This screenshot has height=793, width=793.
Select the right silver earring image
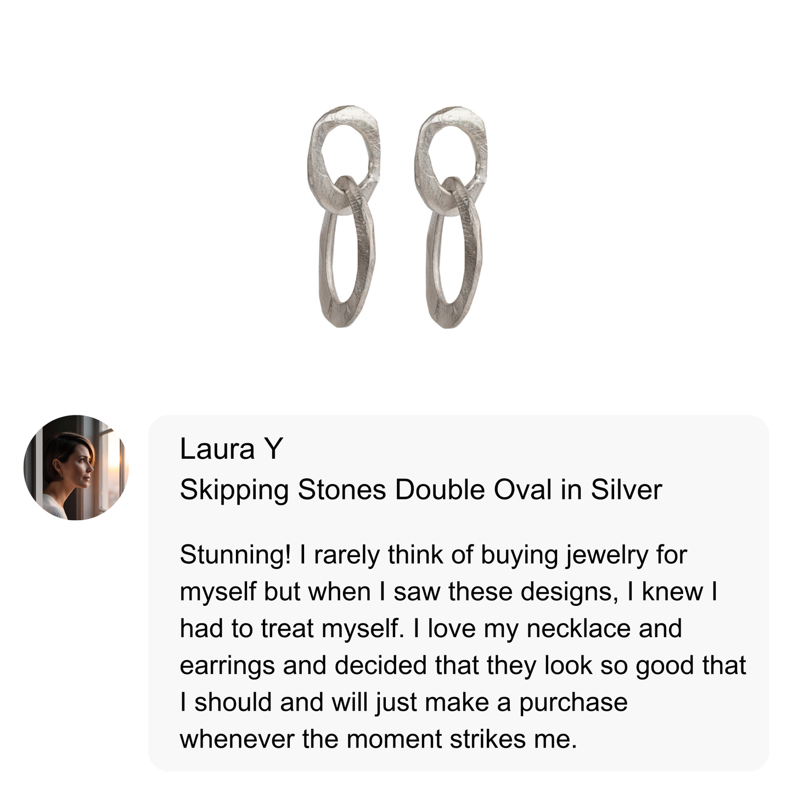tap(451, 217)
